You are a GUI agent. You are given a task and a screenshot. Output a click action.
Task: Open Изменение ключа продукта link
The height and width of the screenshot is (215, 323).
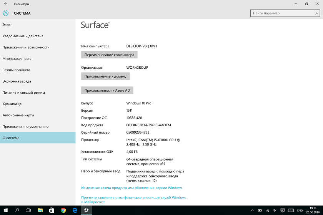click(132, 188)
